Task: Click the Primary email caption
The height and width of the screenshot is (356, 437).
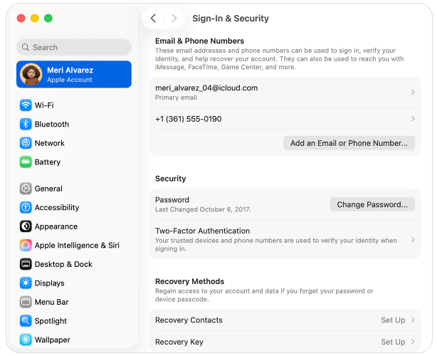Action: tap(176, 98)
